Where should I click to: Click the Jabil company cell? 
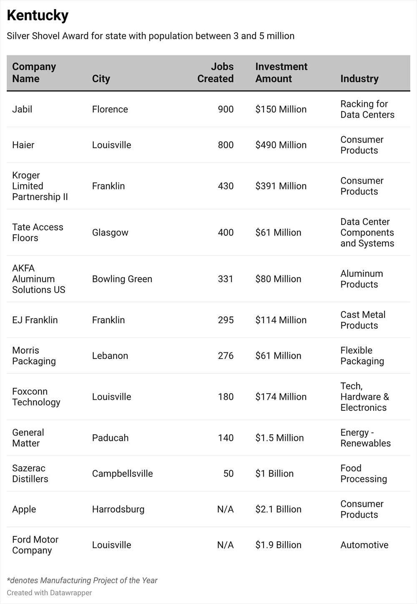coord(22,109)
